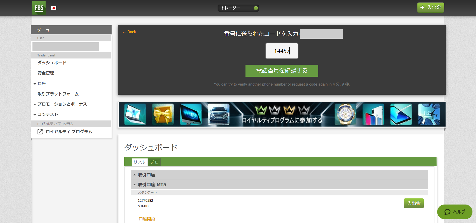Click the speech bubble ヘルプ chat icon
This screenshot has width=476, height=223.
tap(448, 212)
